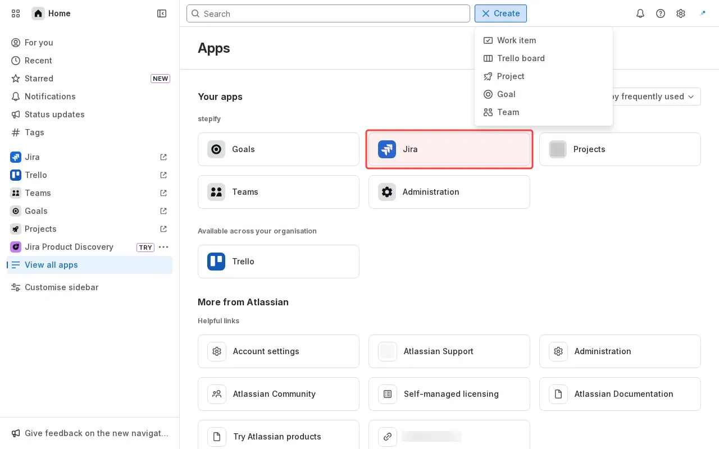Image resolution: width=719 pixels, height=449 pixels.
Task: Open the app switcher grid icon
Action: [16, 13]
